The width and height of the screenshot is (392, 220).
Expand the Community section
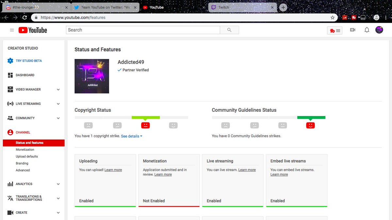(58, 118)
